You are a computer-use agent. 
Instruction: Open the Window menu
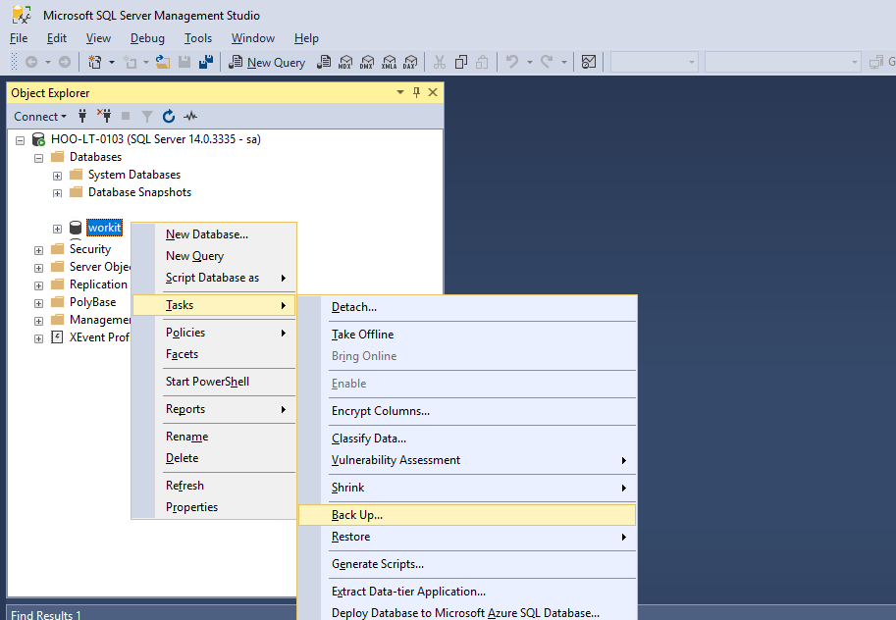(253, 38)
